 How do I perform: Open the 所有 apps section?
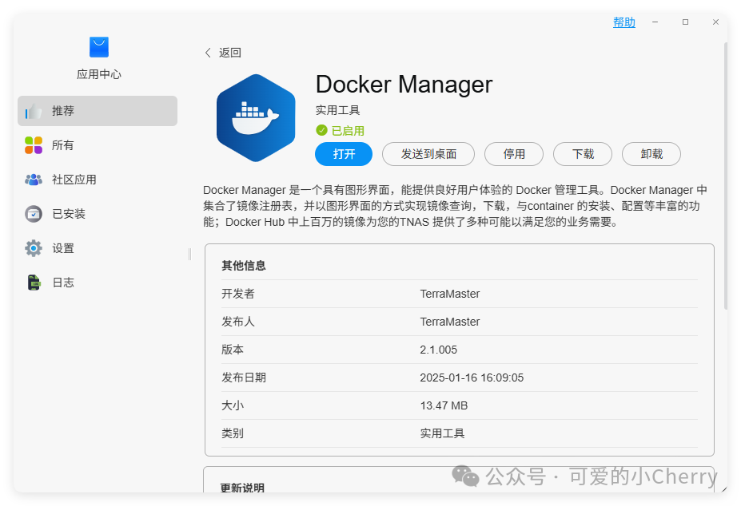point(98,145)
